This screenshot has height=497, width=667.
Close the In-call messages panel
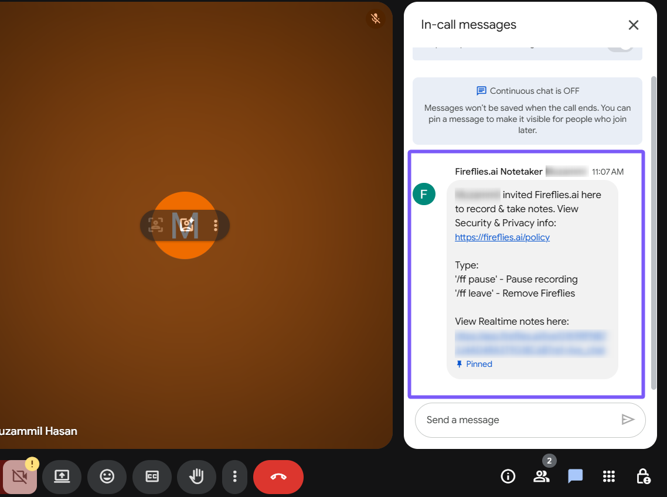(x=634, y=25)
